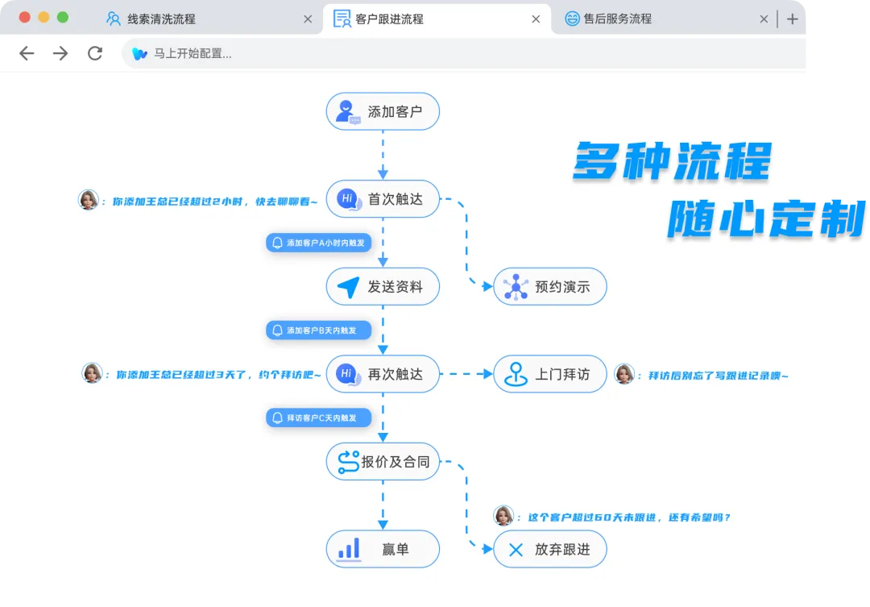Viewport: 870px width, 607px height.
Task: Click the 再次触达 Hi bubble icon
Action: 347,374
